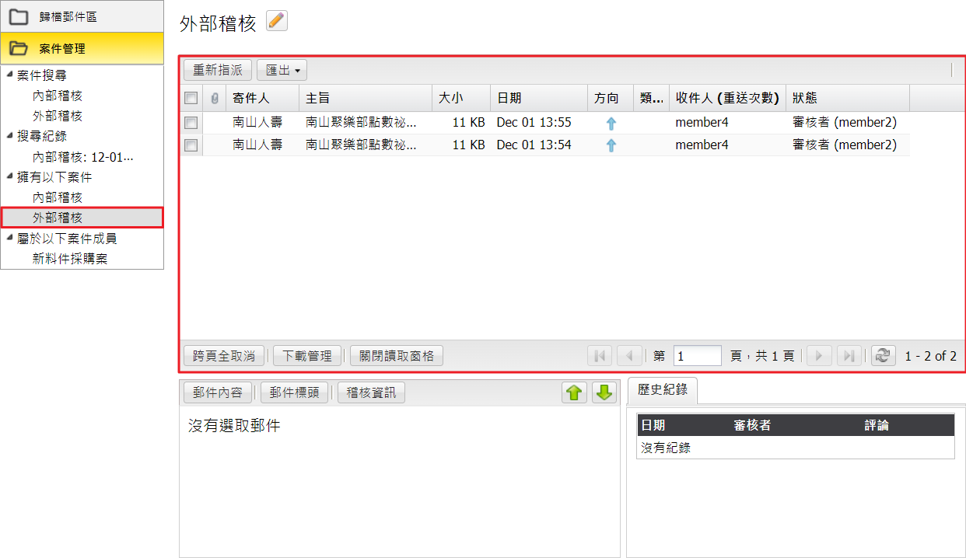This screenshot has width=966, height=558.
Task: Switch to the 歷史紀錄 tab
Action: click(663, 390)
